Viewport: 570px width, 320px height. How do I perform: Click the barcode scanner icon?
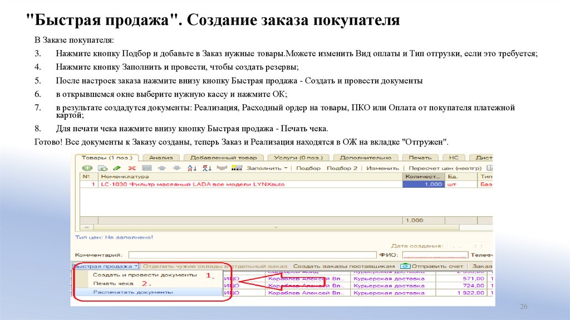click(237, 168)
